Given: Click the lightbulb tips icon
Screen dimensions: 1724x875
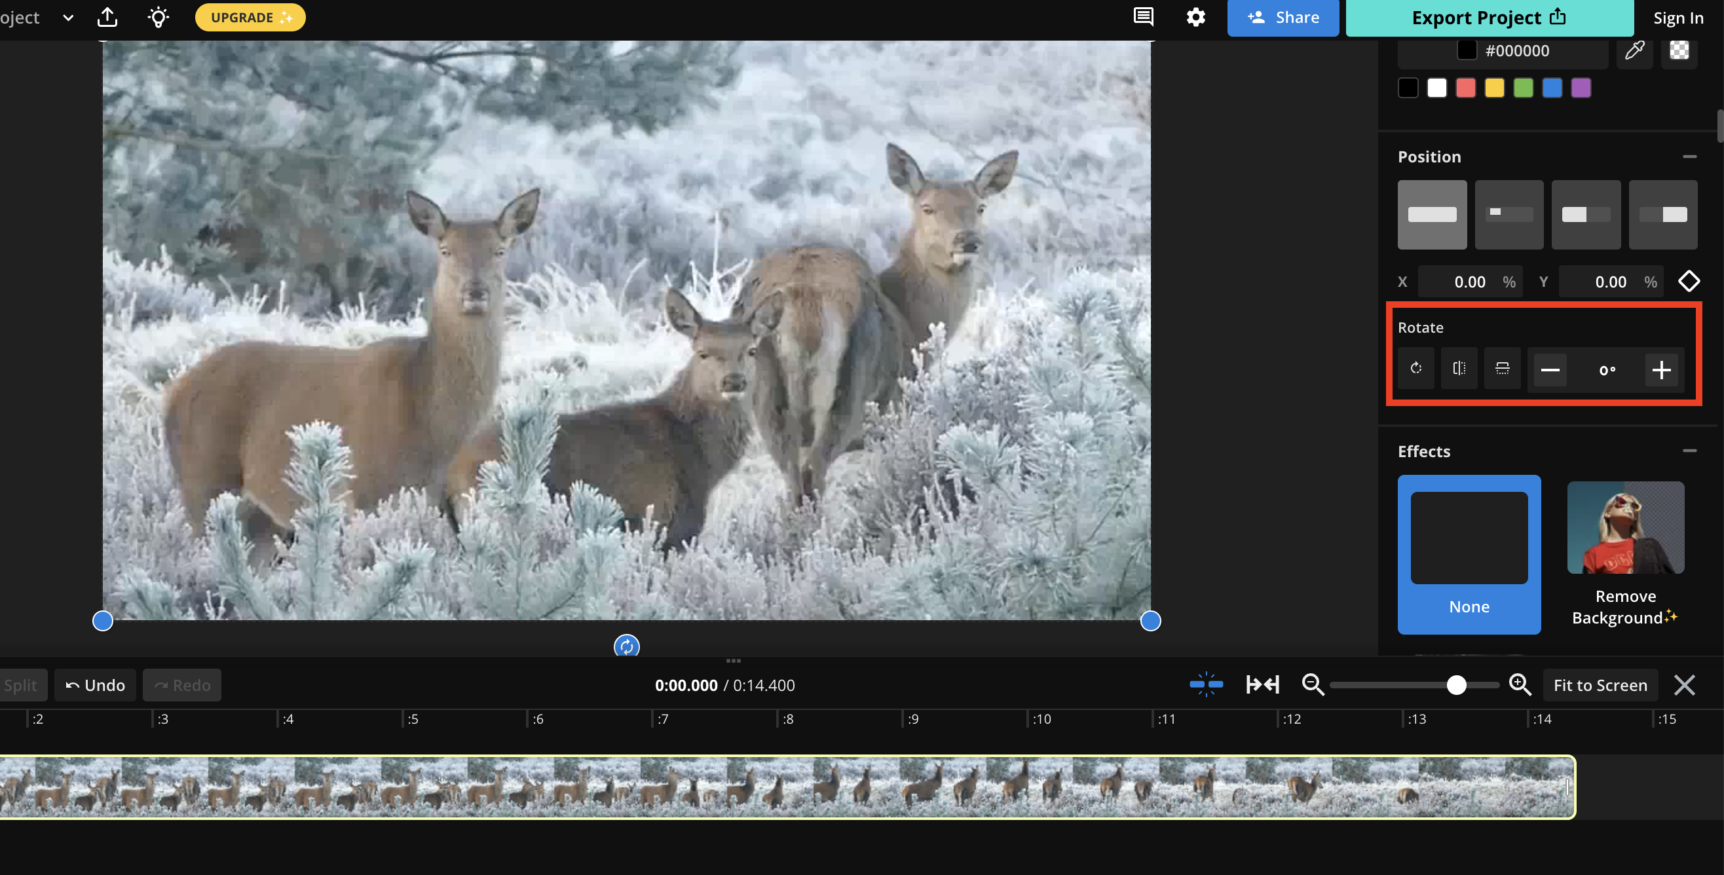Looking at the screenshot, I should click(158, 17).
